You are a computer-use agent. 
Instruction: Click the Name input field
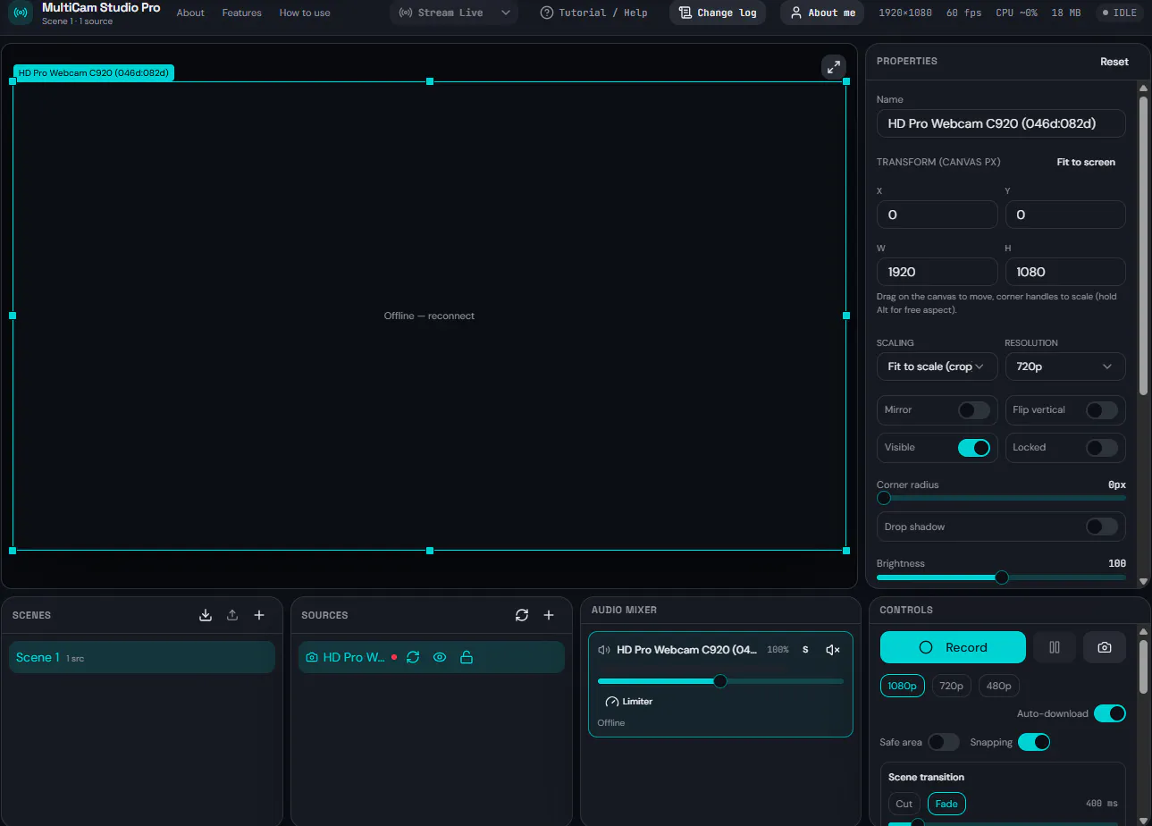(x=1001, y=123)
